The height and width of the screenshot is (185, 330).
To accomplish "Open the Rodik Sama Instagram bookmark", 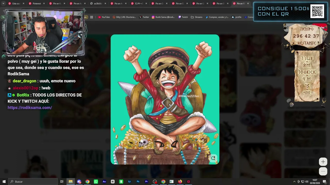I will pos(163,17).
